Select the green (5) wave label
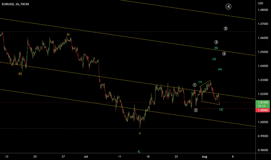This screenshot has width=271, height=160. click(x=216, y=48)
